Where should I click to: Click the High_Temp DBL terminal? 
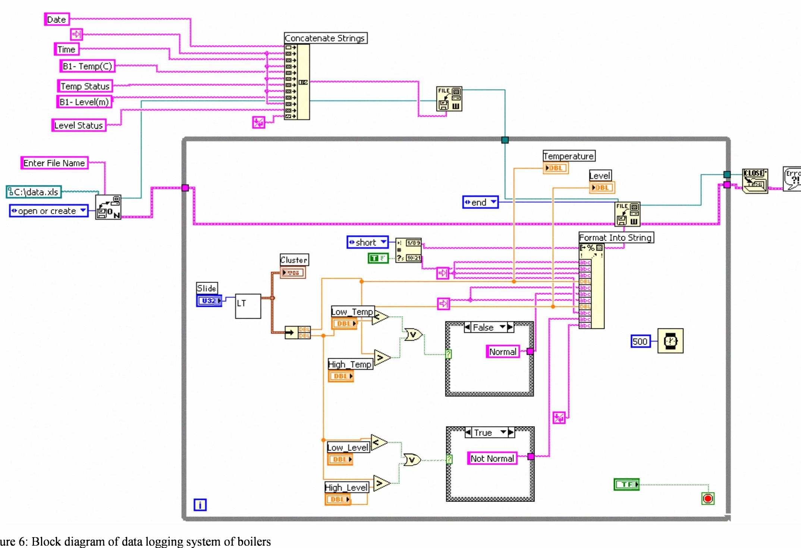click(341, 376)
